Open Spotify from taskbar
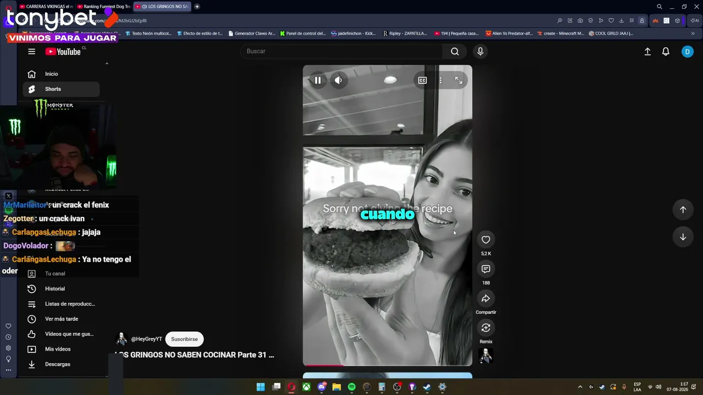703x395 pixels. click(351, 387)
